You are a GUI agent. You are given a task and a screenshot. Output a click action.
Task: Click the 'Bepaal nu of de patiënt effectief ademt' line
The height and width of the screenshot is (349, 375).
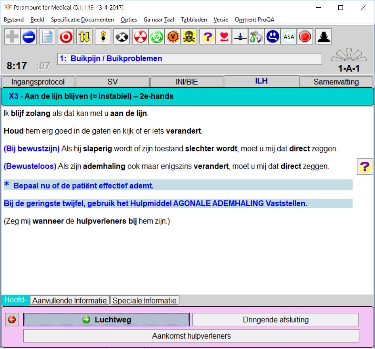(x=178, y=185)
